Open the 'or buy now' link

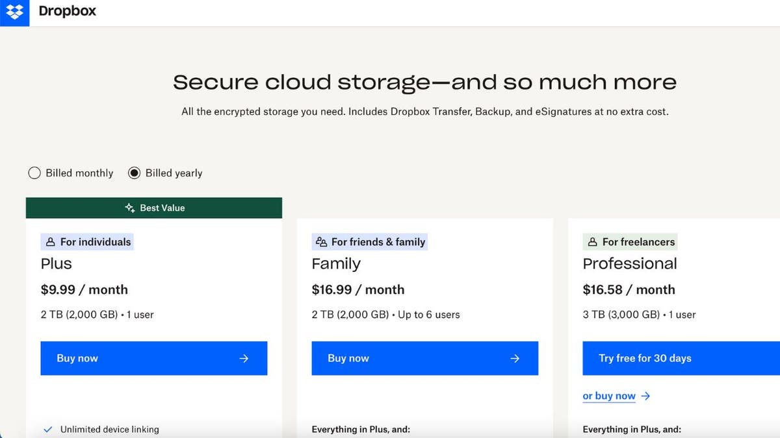(609, 396)
